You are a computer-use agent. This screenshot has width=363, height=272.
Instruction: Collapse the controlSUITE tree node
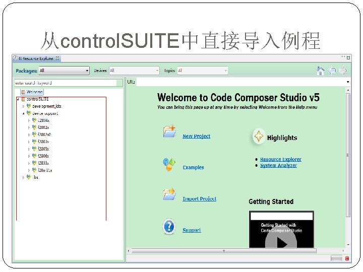(x=18, y=99)
